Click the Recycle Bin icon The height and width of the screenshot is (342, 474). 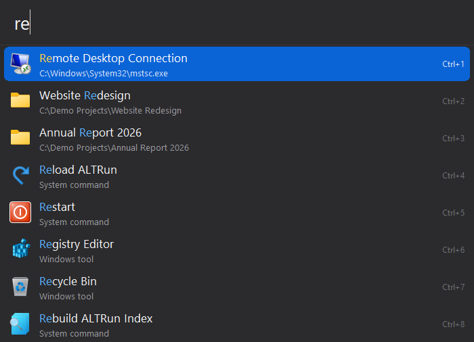20,287
